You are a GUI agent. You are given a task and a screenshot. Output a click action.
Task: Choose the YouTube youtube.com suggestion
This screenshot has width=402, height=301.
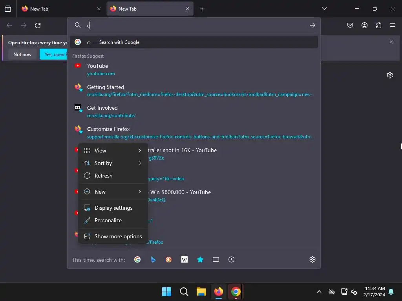194,70
